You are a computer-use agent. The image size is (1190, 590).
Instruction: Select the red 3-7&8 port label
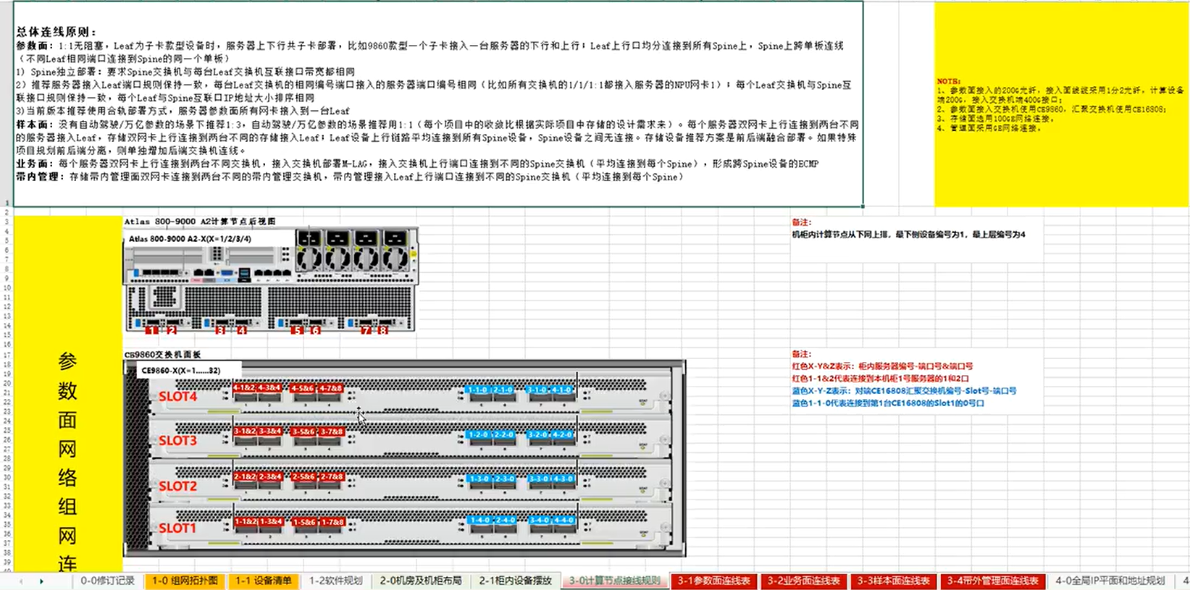(332, 432)
